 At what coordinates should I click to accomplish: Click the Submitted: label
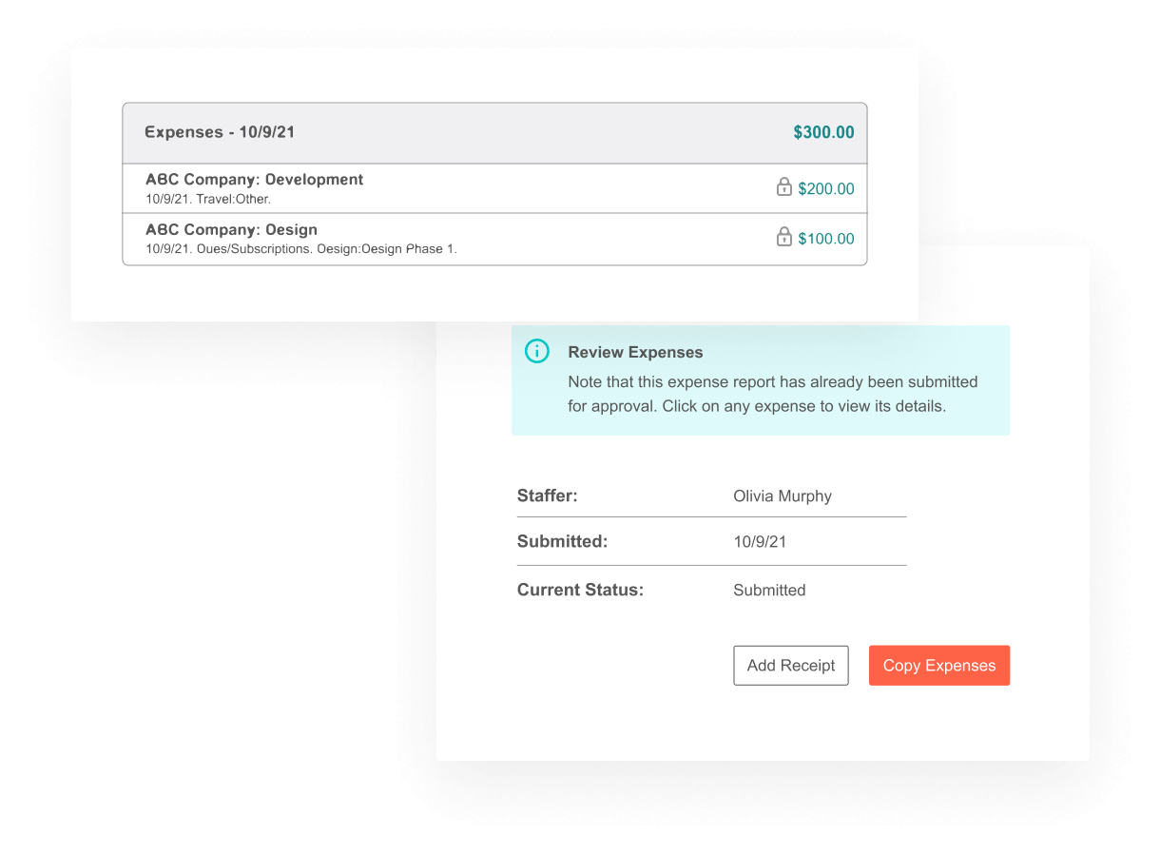(562, 542)
